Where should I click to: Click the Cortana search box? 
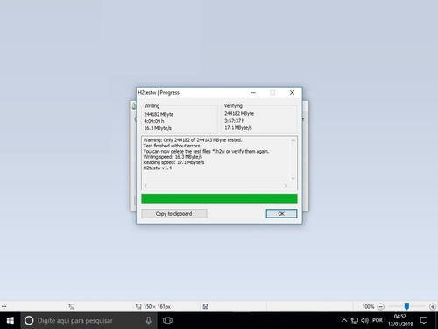(89, 320)
